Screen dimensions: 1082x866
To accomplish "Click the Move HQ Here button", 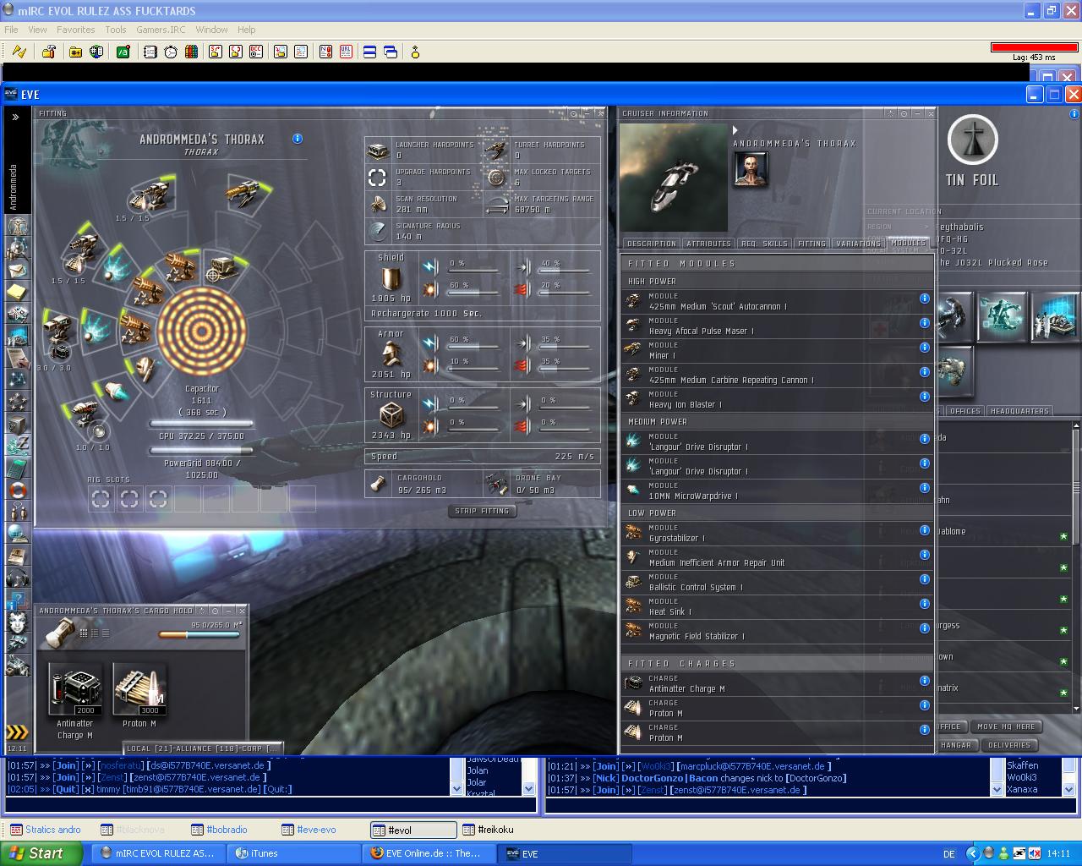I will pyautogui.click(x=1006, y=726).
